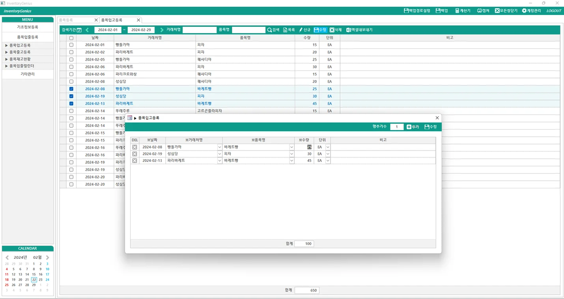Delete dialog row 2024-02-13 with DEL X
Screen dimensions: 564x299
point(134,161)
